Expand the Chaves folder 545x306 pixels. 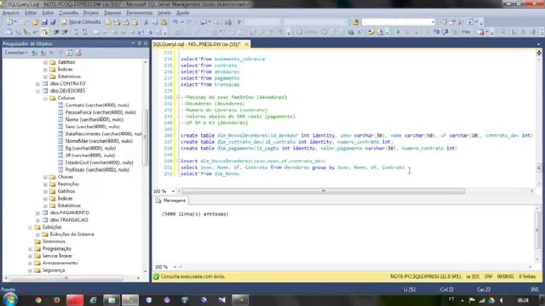[x=46, y=177]
